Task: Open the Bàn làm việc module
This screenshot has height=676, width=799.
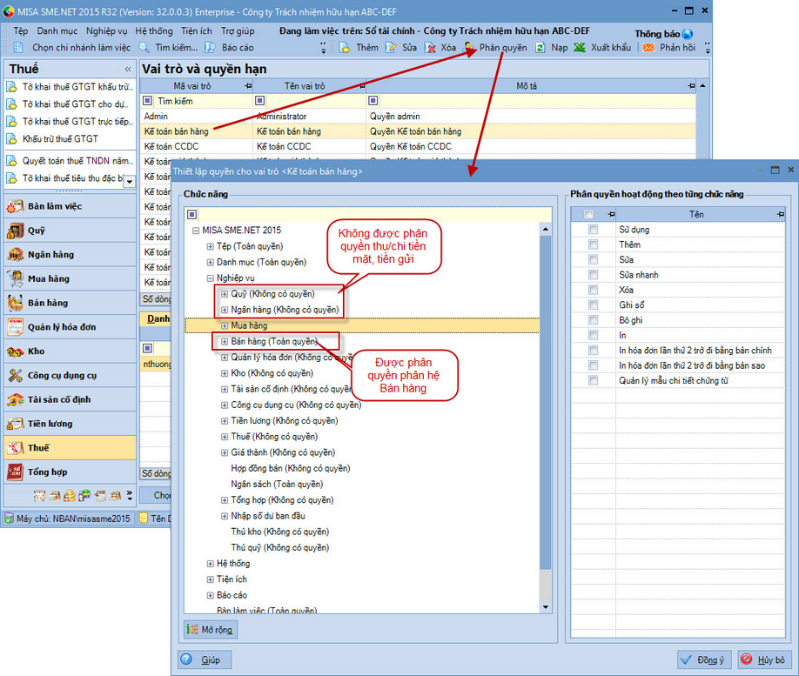Action: [70, 206]
